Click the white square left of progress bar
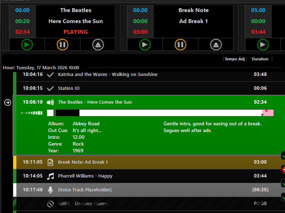This screenshot has width=285, height=213. [x=50, y=113]
